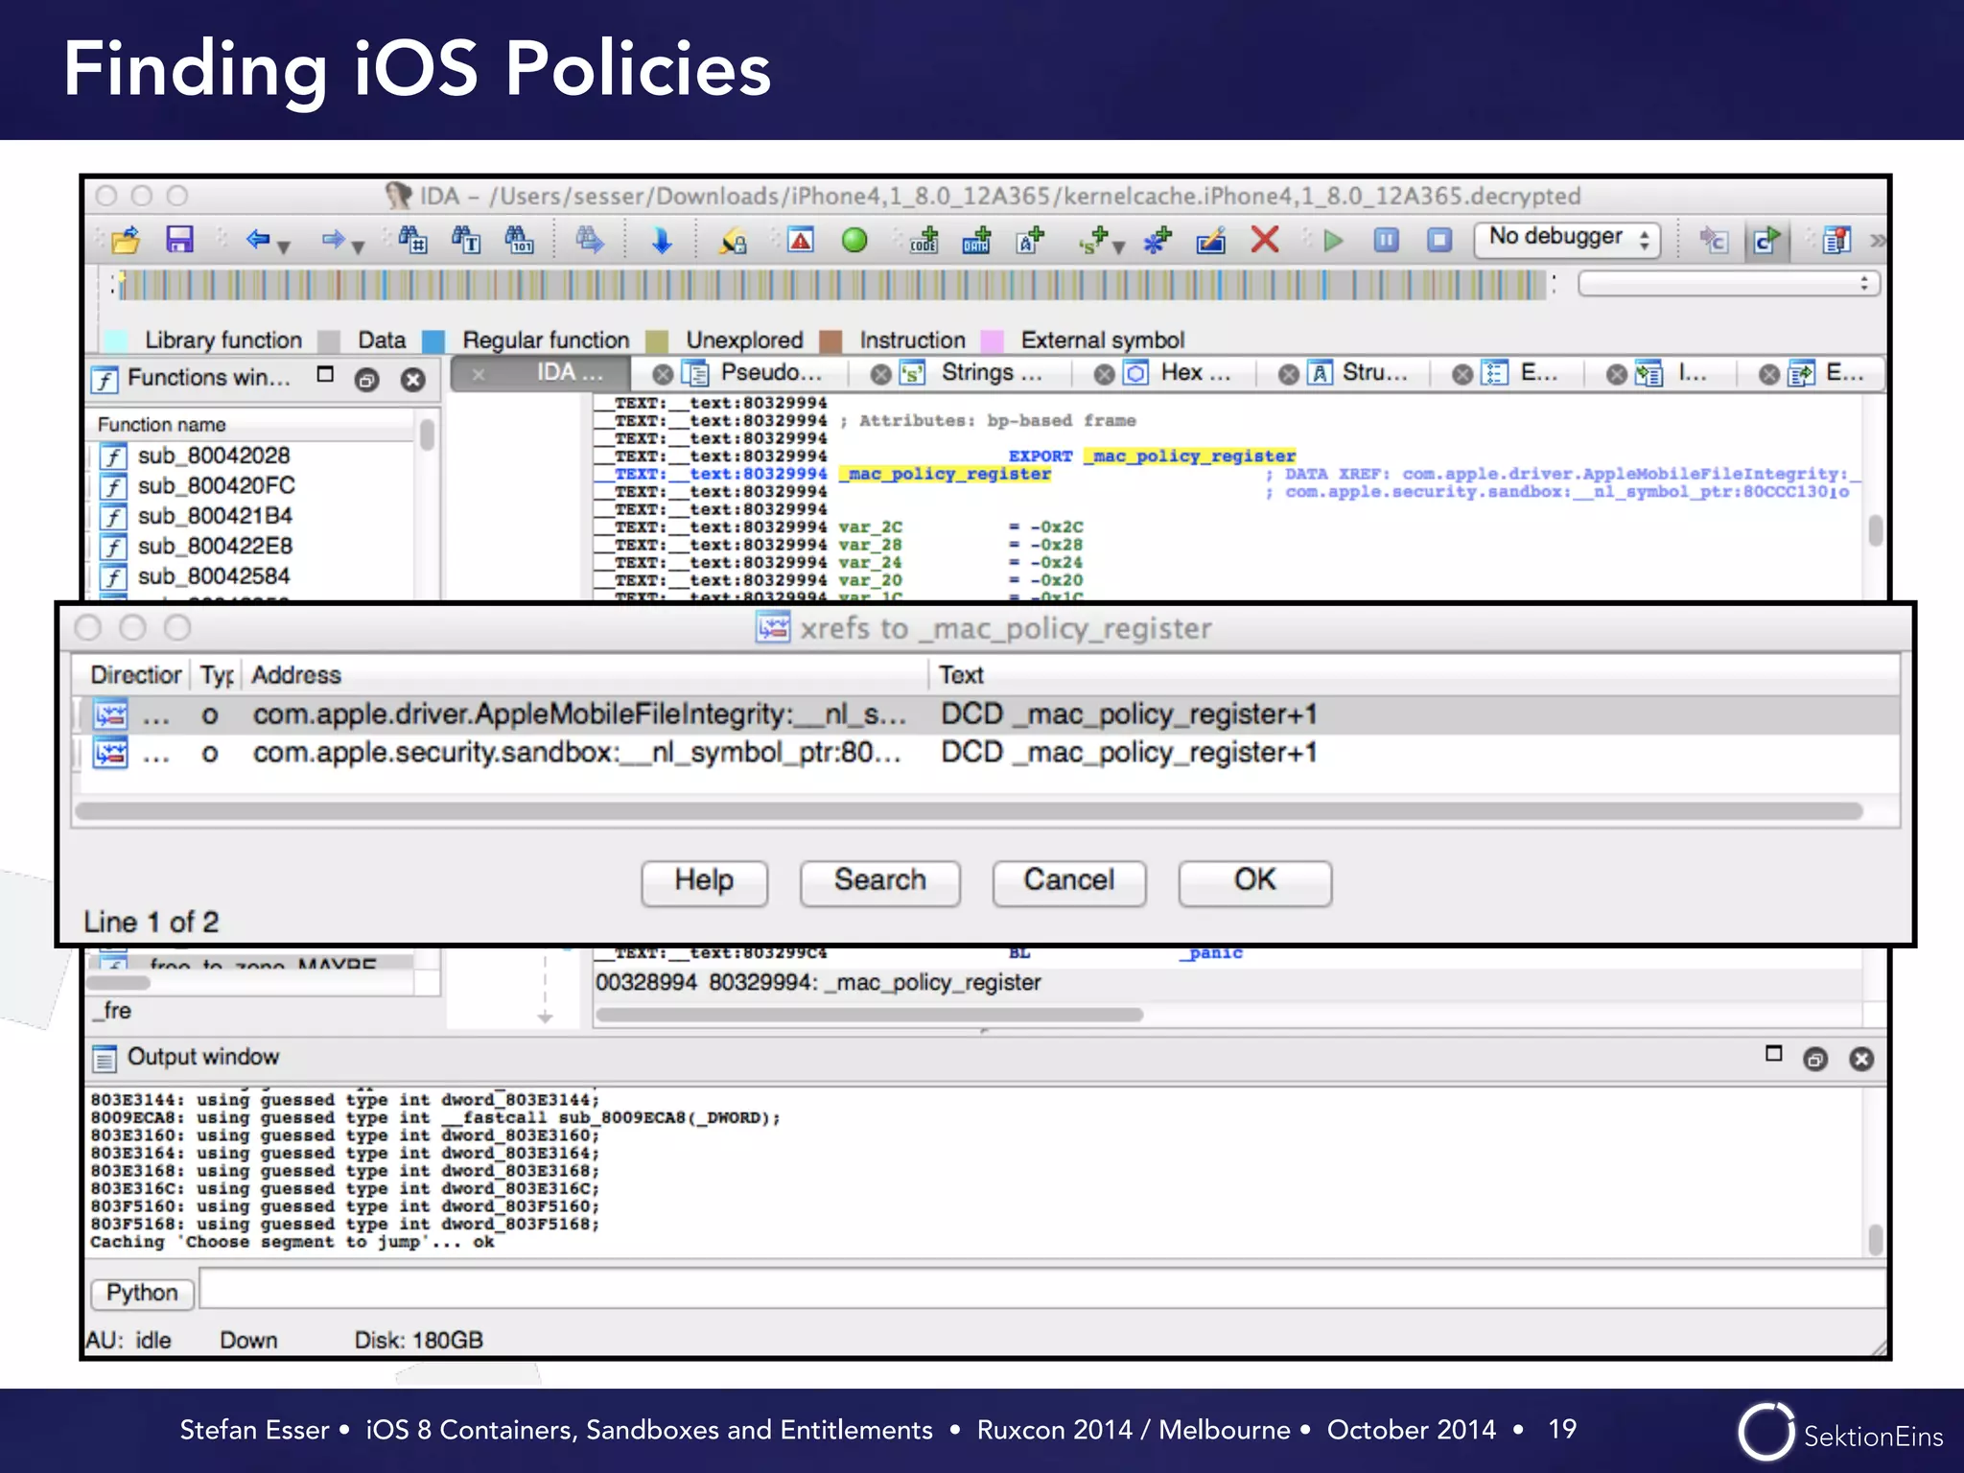The width and height of the screenshot is (1964, 1473).
Task: Maximize the Functions window square icon
Action: tap(325, 375)
